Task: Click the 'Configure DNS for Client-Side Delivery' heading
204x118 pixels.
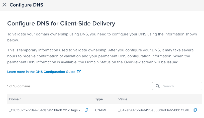Action: (61, 23)
